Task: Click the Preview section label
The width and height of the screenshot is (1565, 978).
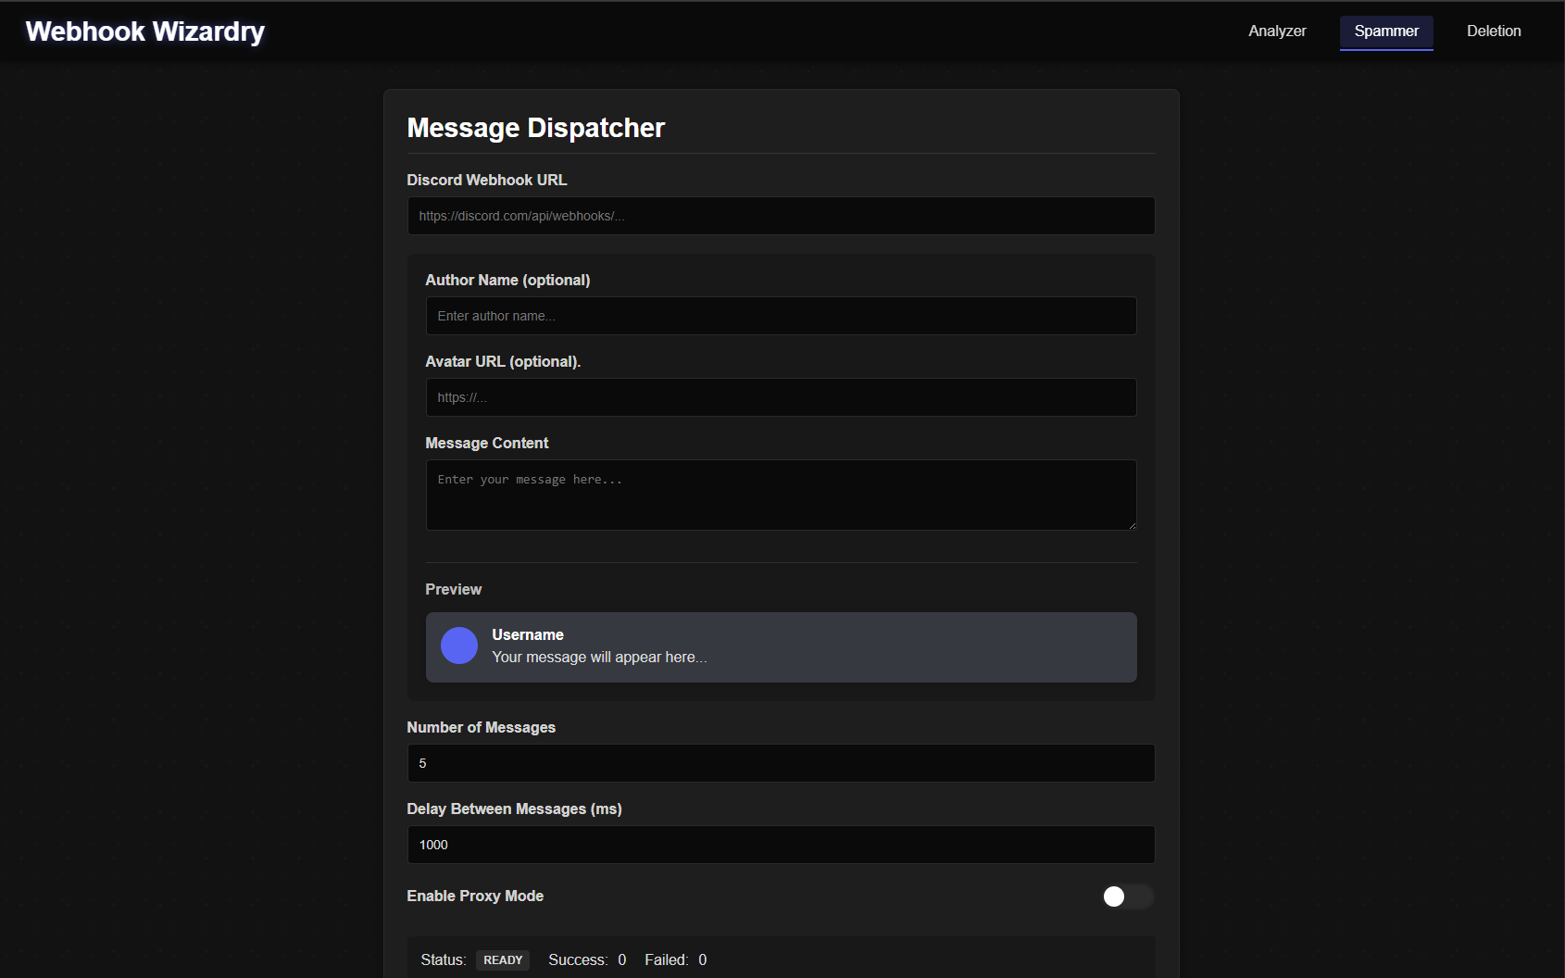Action: coord(454,589)
